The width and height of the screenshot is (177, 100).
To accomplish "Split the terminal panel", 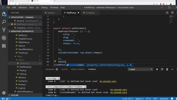I will (x=162, y=69).
